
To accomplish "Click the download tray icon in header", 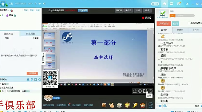I will (187, 4).
